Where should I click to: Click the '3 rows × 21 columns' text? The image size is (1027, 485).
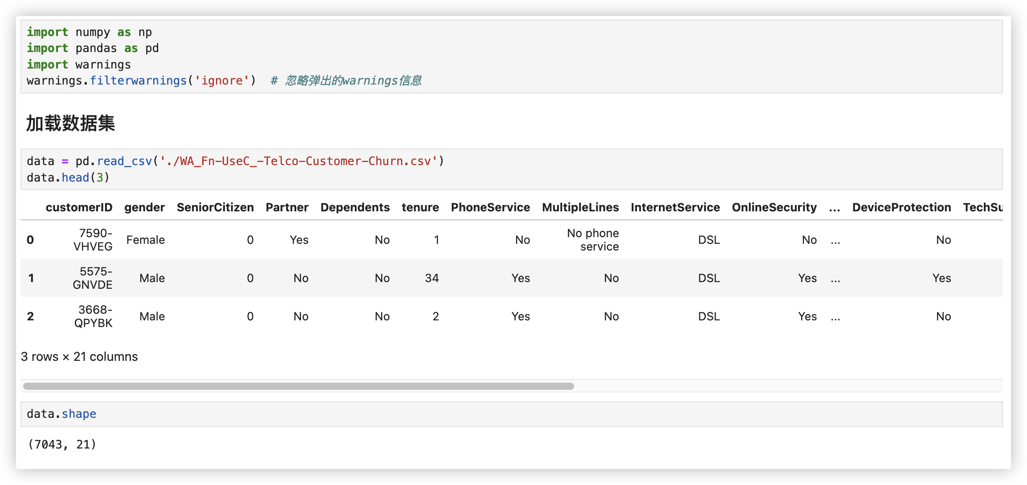(x=79, y=357)
